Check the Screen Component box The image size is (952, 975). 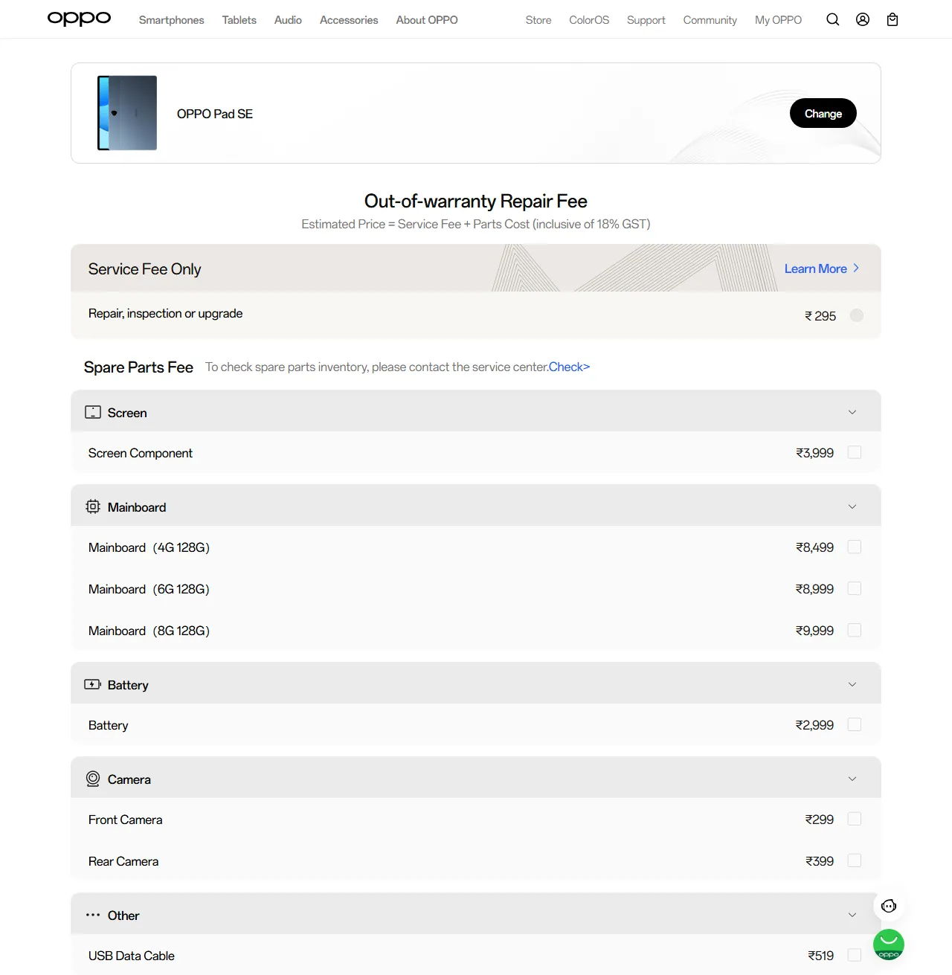[x=855, y=452]
